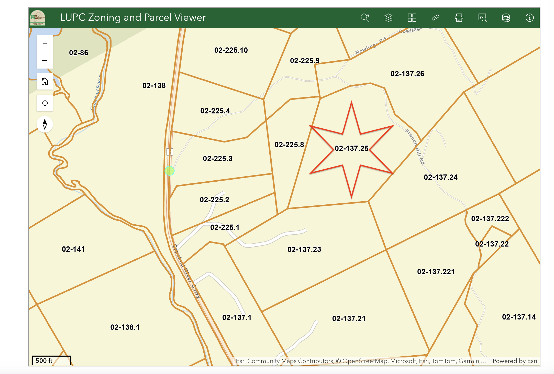Screen dimensions: 554x374
Task: Return to default home extent
Action: (x=45, y=82)
